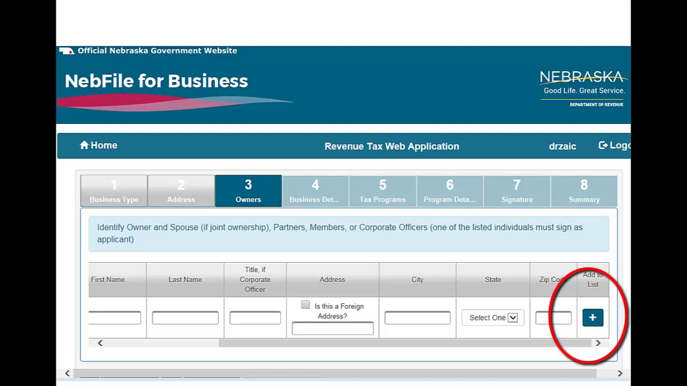Screen dimensions: 687x386
Task: Check the Is this a Foreign Address box
Action: pos(305,305)
